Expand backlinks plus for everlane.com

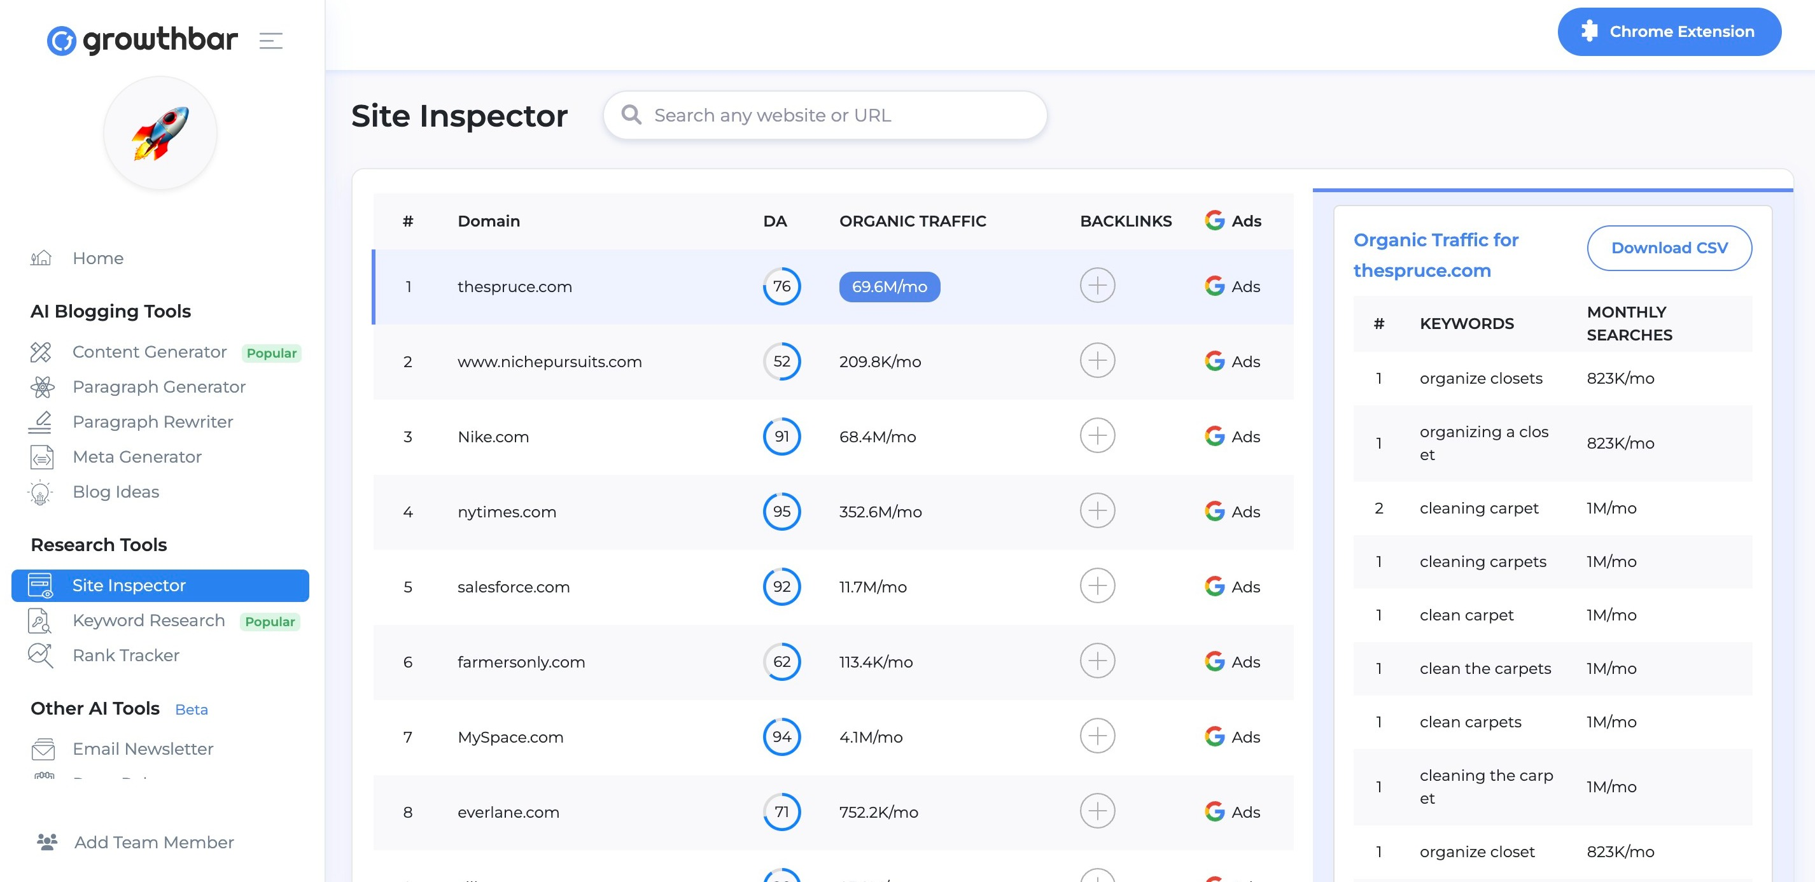click(1097, 811)
